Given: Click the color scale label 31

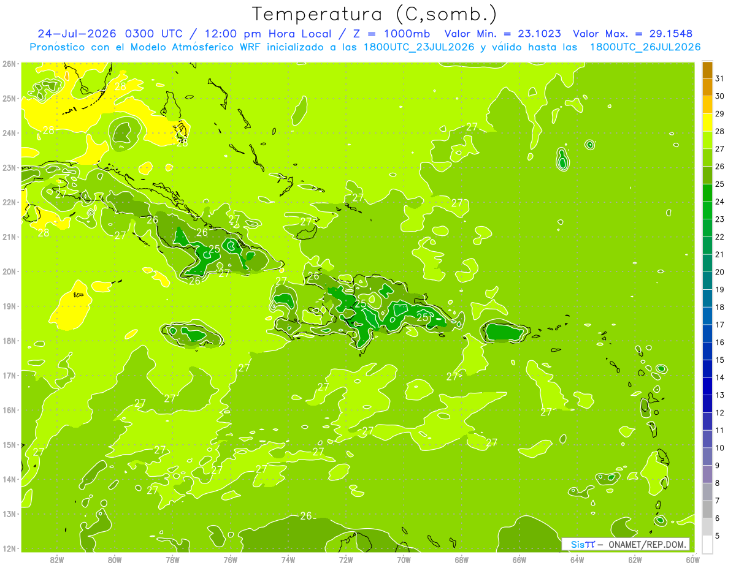Looking at the screenshot, I should [720, 78].
